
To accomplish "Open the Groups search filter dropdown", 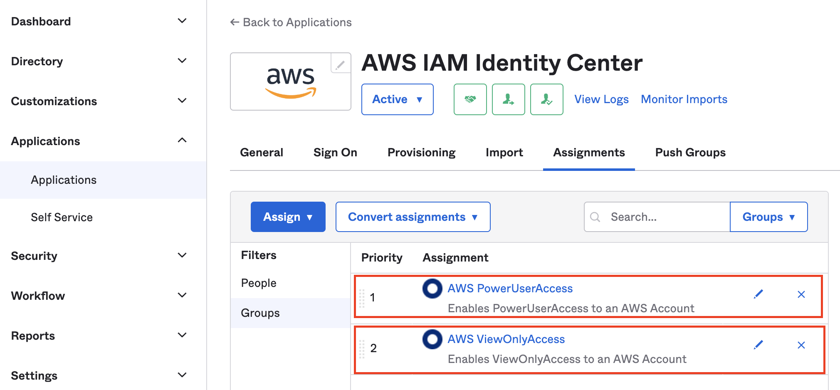I will [768, 217].
